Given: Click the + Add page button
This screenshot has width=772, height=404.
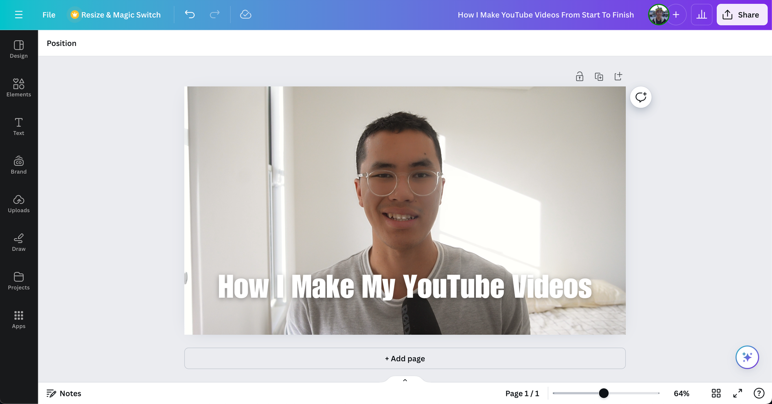Looking at the screenshot, I should pyautogui.click(x=405, y=358).
